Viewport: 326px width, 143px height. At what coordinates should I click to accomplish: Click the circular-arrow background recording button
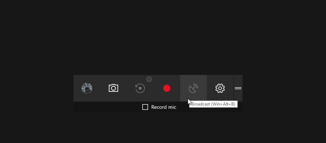(x=140, y=88)
